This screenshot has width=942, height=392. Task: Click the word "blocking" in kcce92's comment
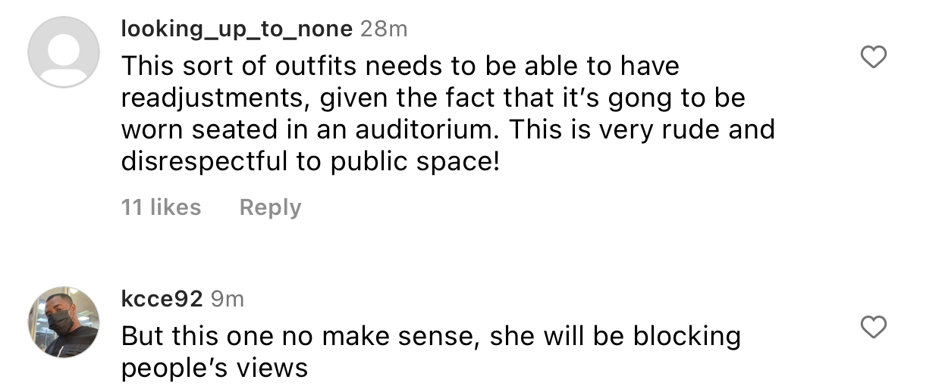point(685,337)
